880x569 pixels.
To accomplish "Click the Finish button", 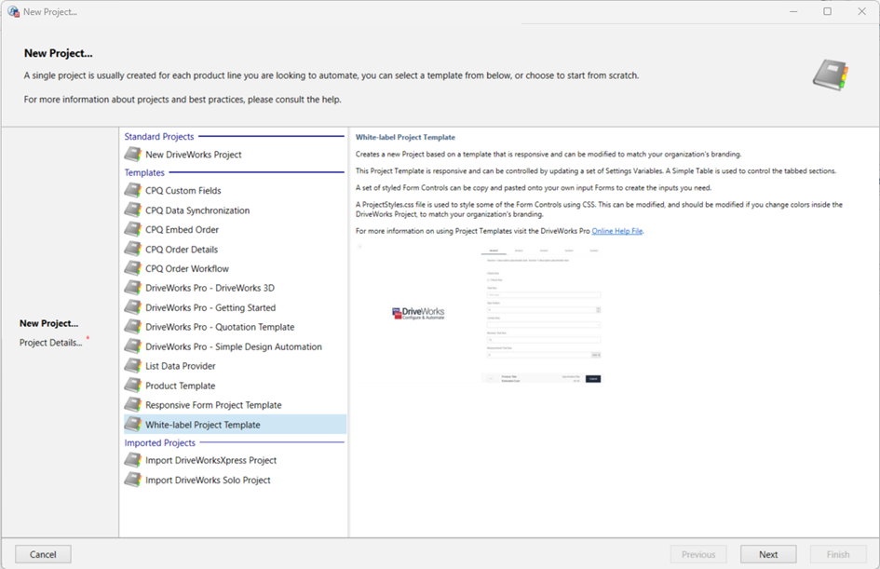I will [x=838, y=554].
